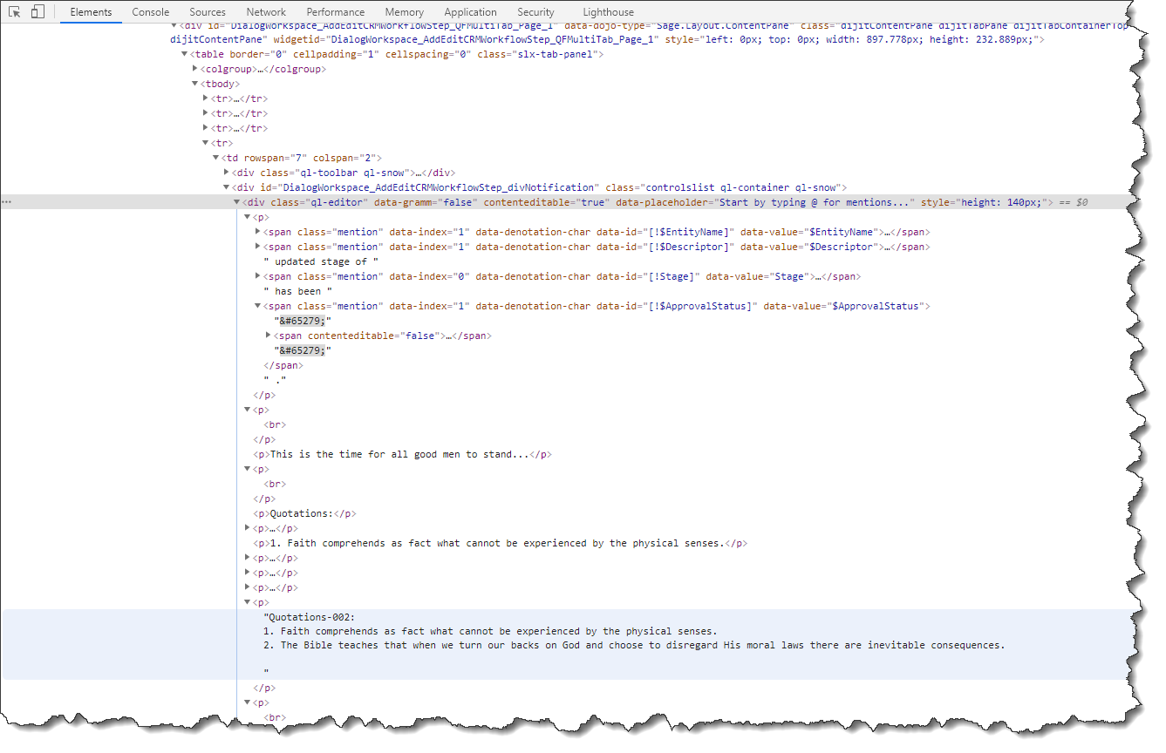Open the Performance tab
The height and width of the screenshot is (753, 1166).
[x=335, y=12]
